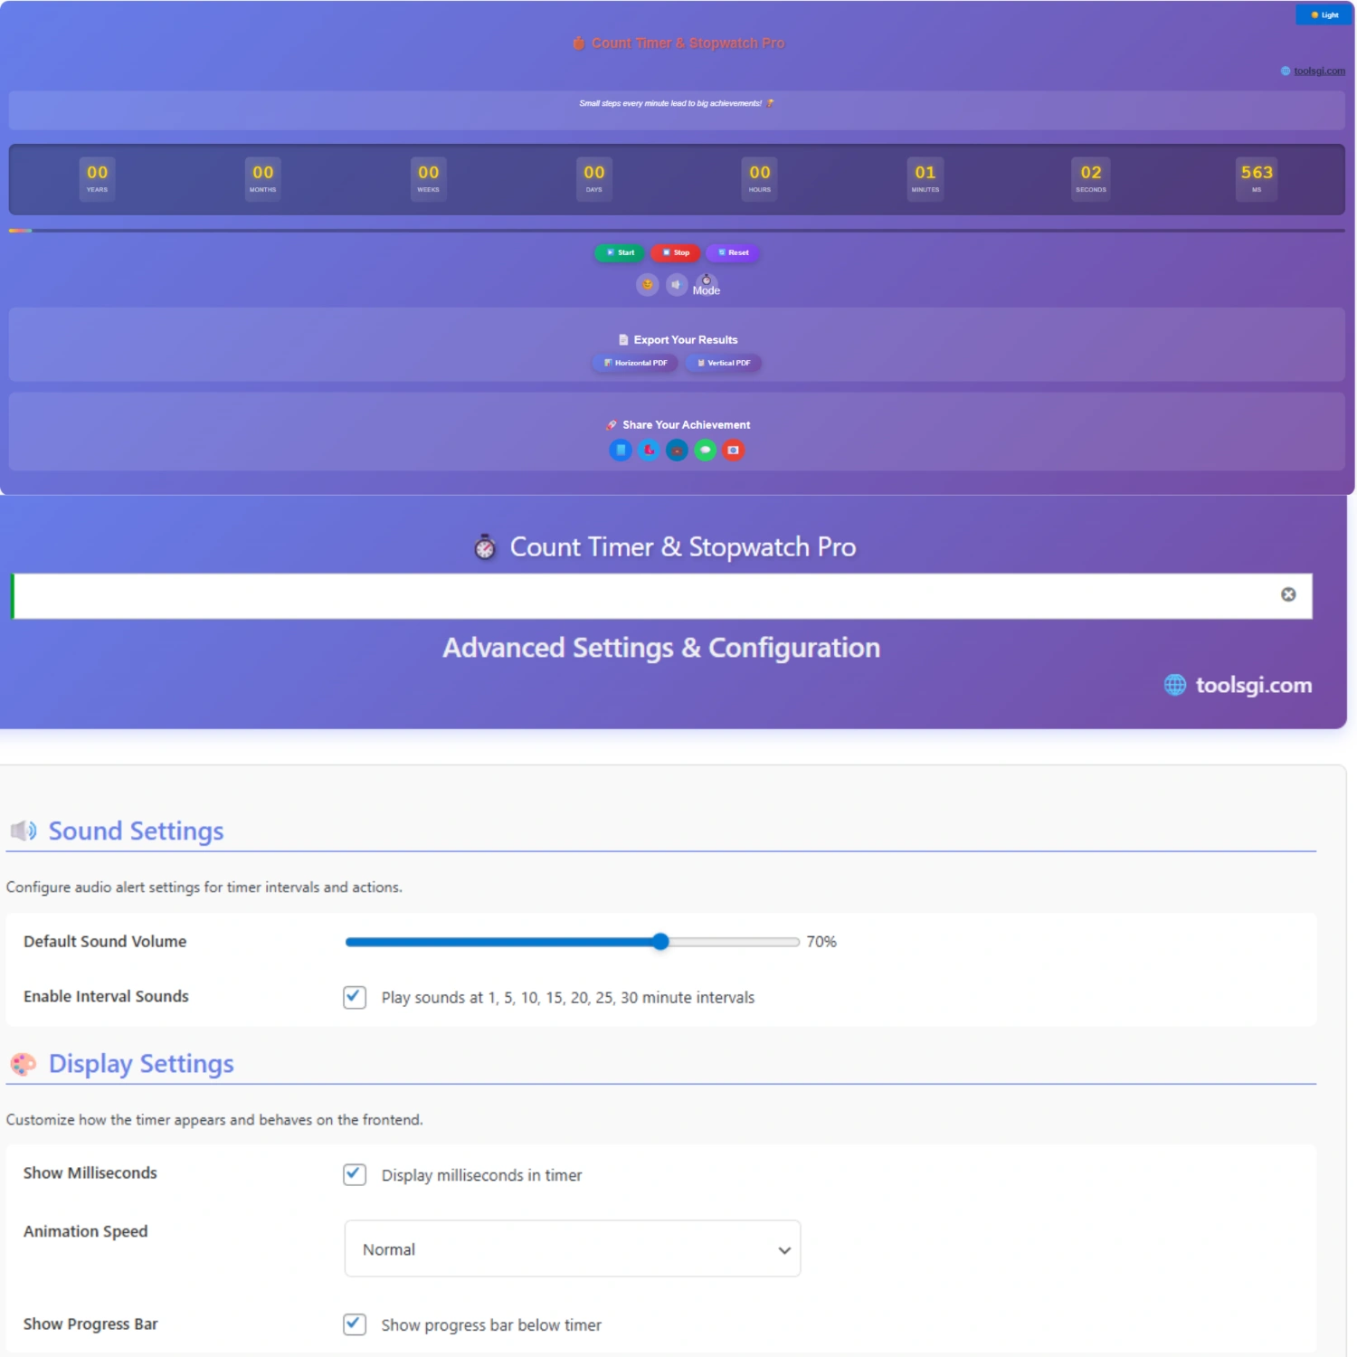Export results as Horizontal PDF
Viewport: 1357px width, 1357px height.
635,363
